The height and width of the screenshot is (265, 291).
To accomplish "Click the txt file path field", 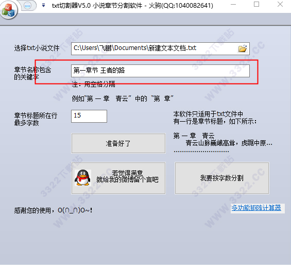I will coord(160,48).
